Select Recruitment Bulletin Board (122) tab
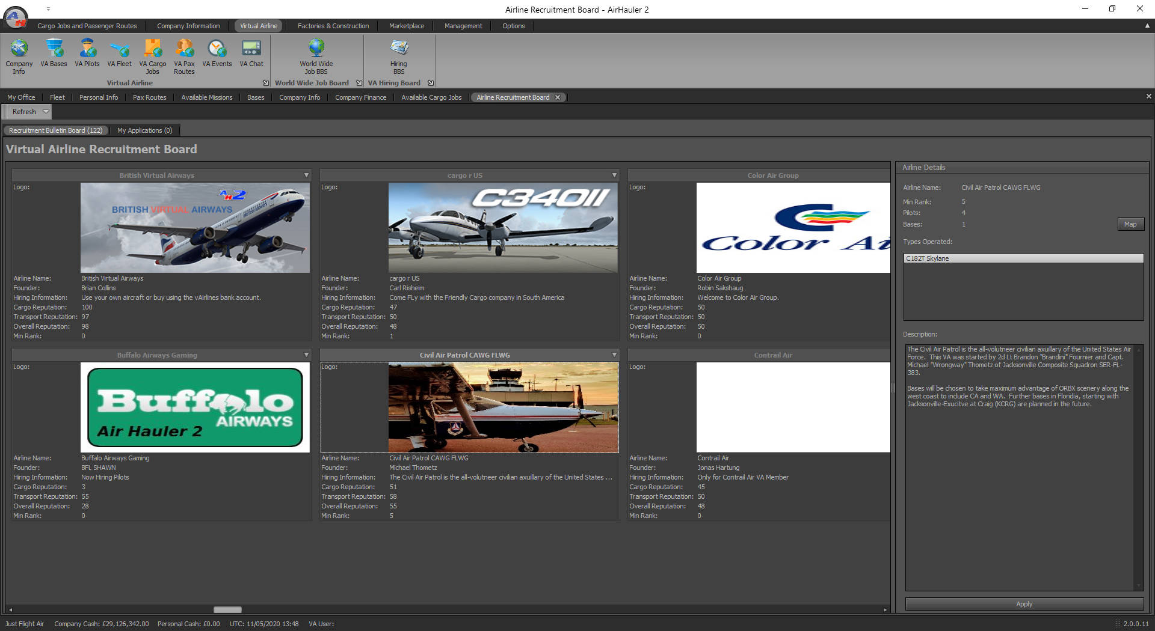The width and height of the screenshot is (1155, 631). pyautogui.click(x=56, y=130)
